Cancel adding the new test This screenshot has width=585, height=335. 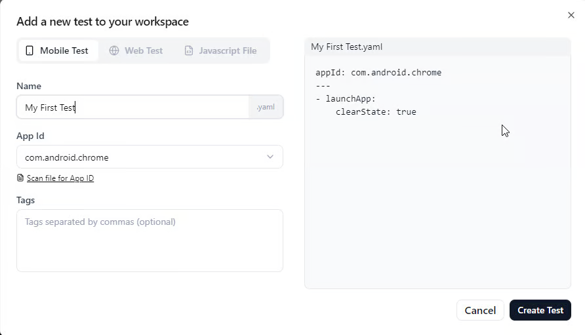point(480,310)
